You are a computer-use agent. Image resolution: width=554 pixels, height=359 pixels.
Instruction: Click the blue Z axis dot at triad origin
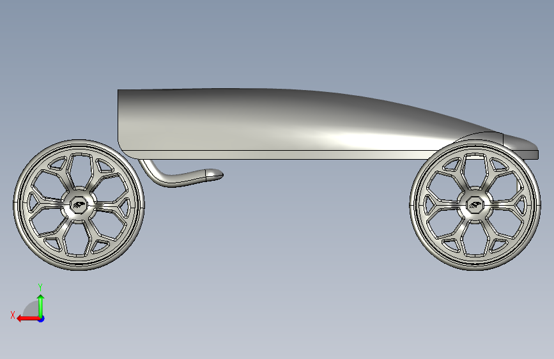pyautogui.click(x=42, y=319)
